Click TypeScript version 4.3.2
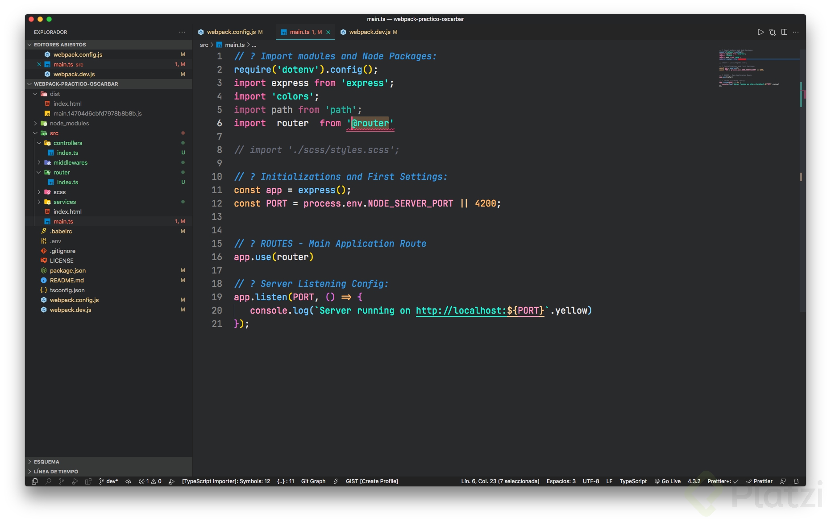Image resolution: width=831 pixels, height=522 pixels. click(694, 481)
